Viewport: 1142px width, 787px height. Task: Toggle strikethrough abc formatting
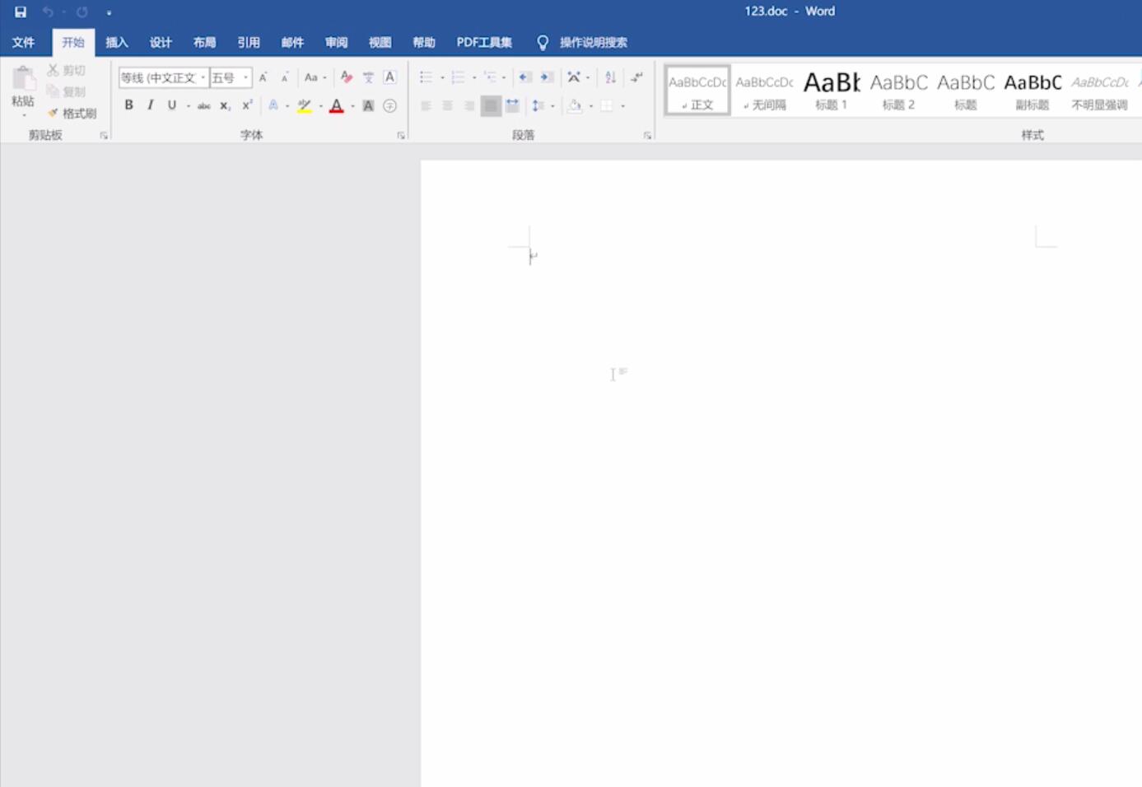(203, 105)
